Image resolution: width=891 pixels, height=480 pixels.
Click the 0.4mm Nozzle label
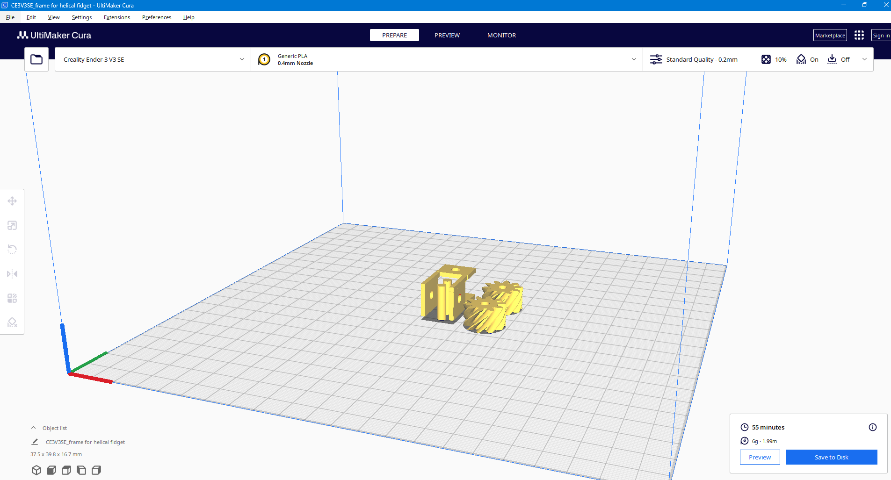295,63
